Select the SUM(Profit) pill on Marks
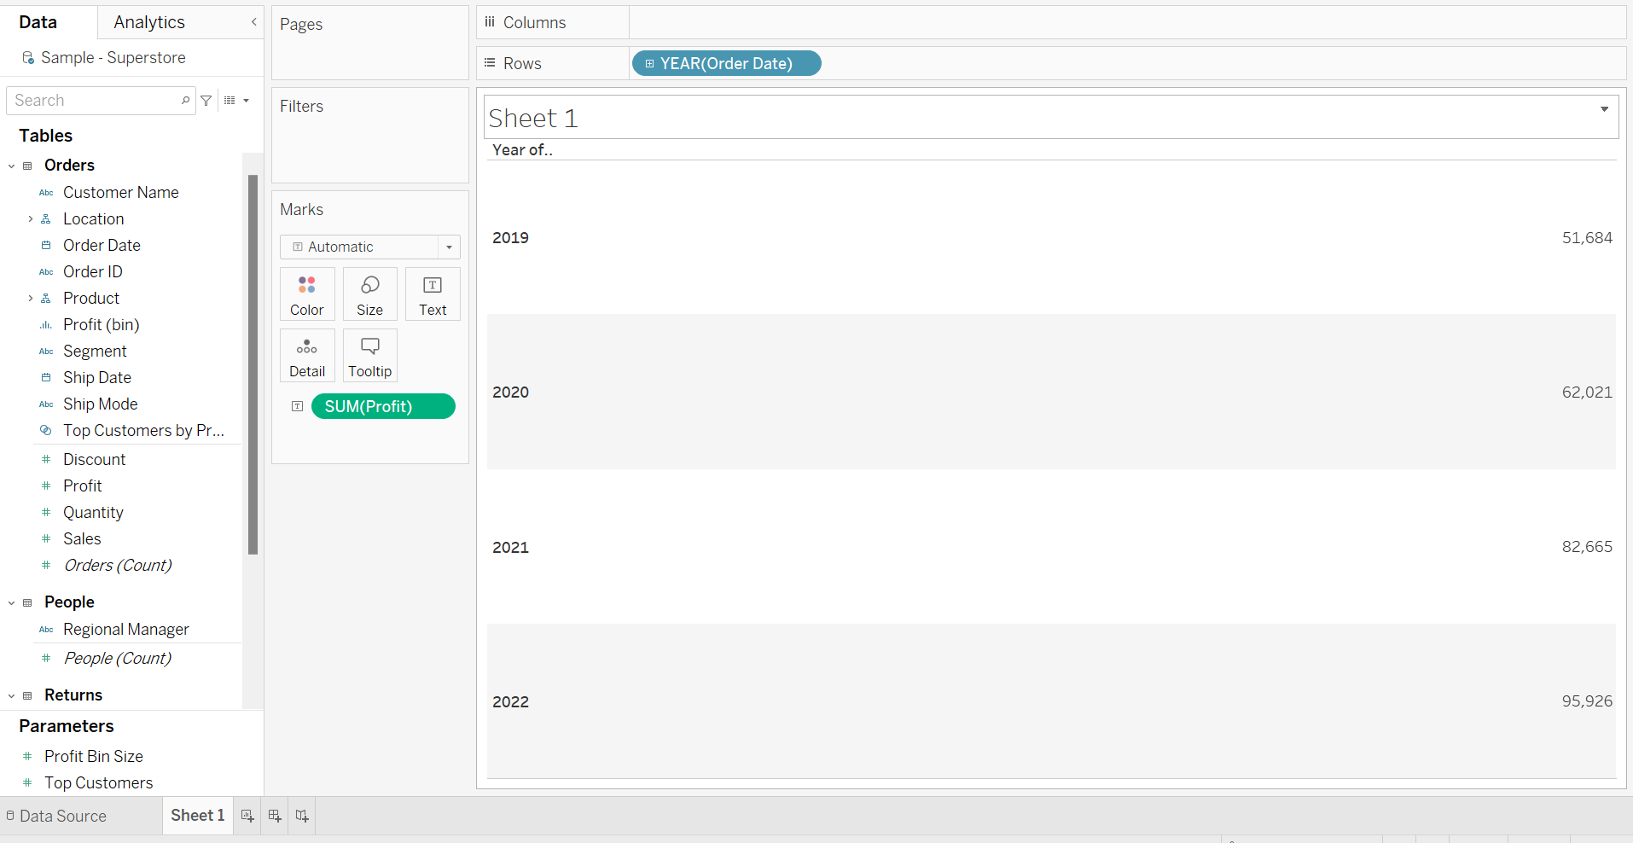This screenshot has height=843, width=1633. (x=382, y=406)
